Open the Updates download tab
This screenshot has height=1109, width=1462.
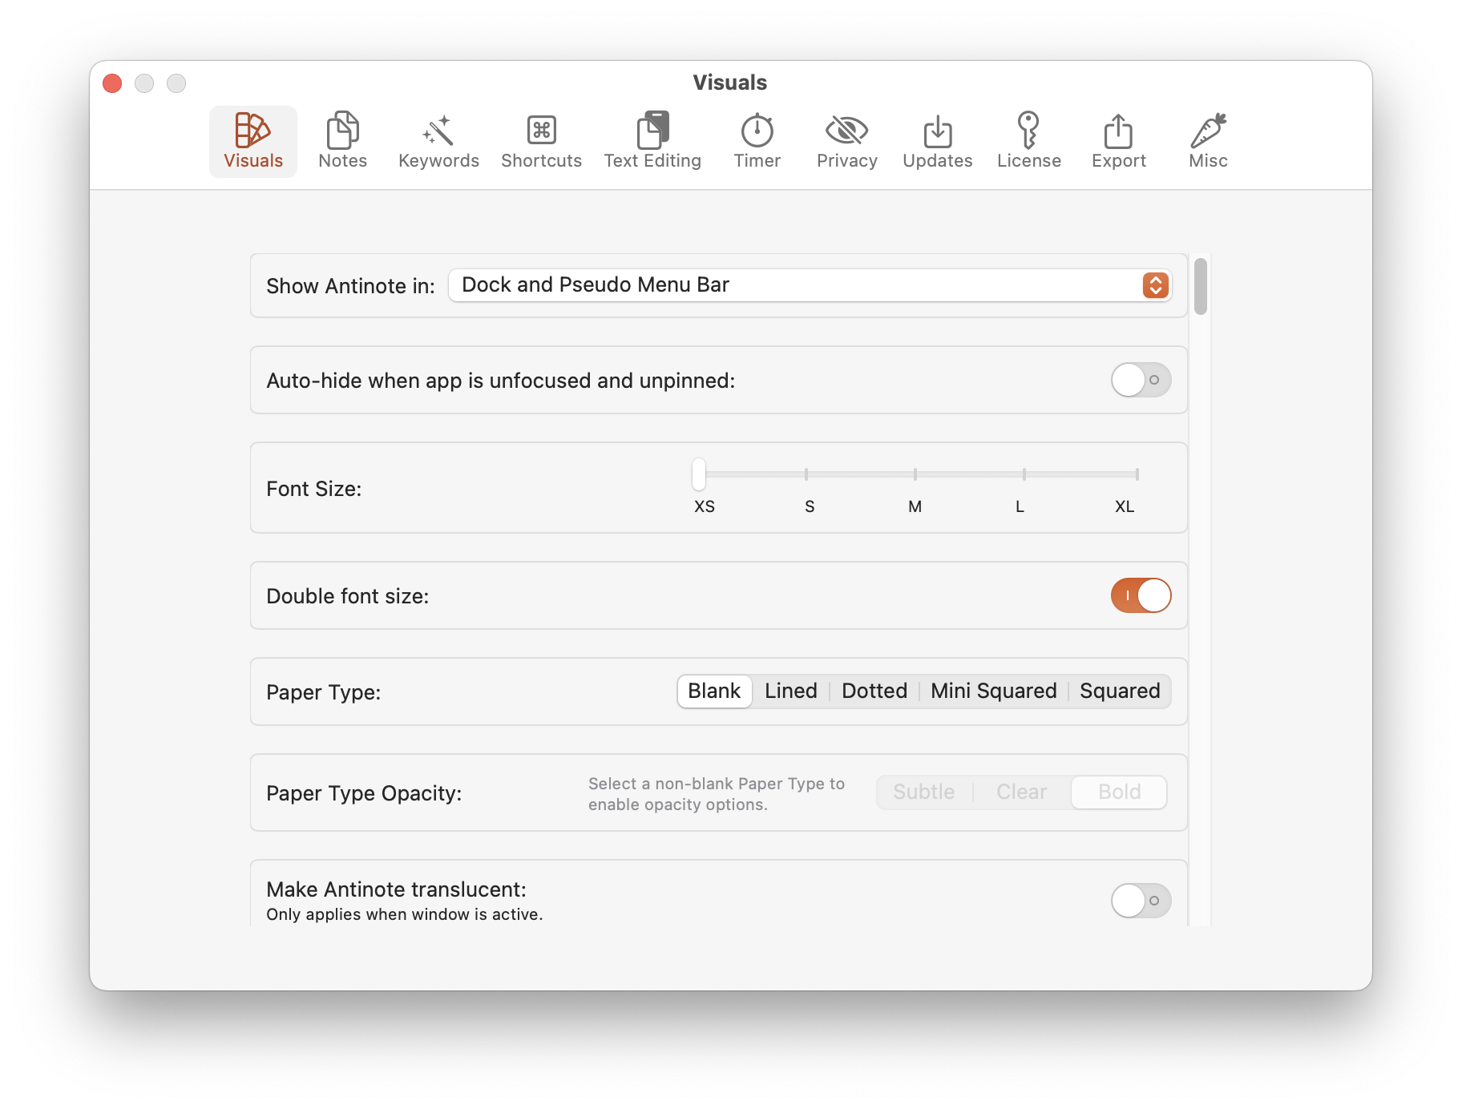937,142
